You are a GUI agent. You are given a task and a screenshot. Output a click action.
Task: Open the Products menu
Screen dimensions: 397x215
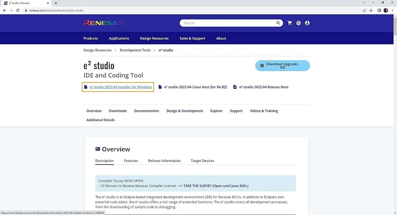coord(91,38)
